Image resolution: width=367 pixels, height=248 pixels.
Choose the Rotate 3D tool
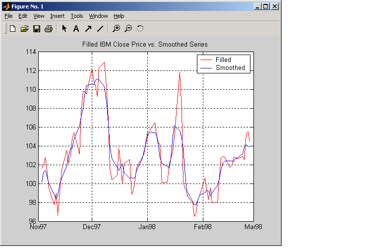[x=140, y=29]
